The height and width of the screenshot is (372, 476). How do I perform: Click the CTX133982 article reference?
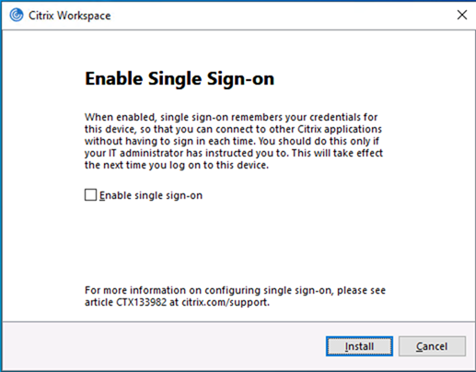pos(141,302)
